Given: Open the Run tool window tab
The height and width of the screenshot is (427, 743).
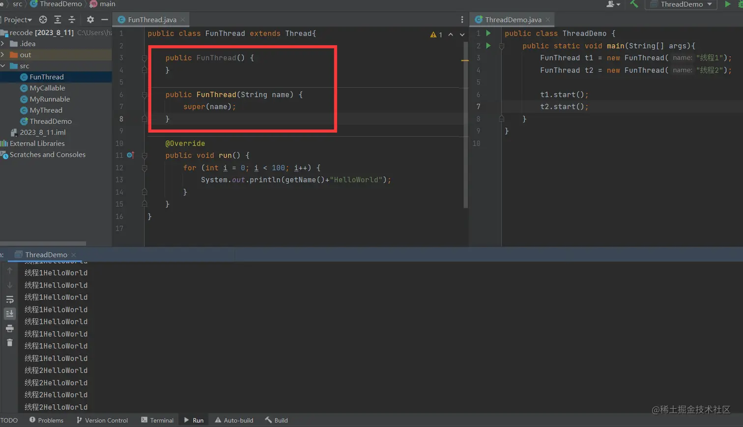Looking at the screenshot, I should 194,420.
